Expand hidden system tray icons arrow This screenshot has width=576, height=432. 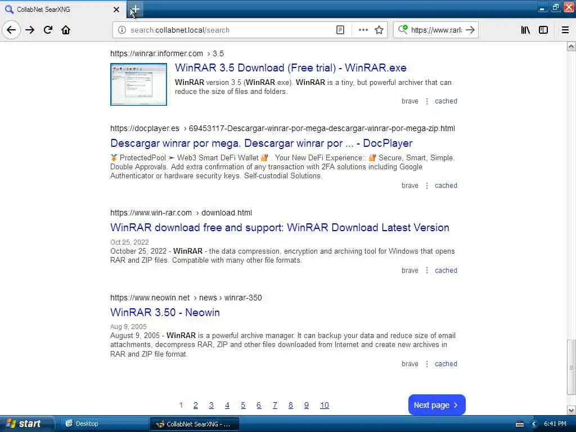[x=534, y=424]
